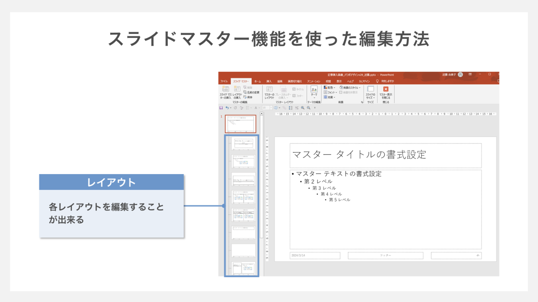Open the スライドのサイズ dropdown
Image resolution: width=538 pixels, height=302 pixels.
tap(370, 93)
